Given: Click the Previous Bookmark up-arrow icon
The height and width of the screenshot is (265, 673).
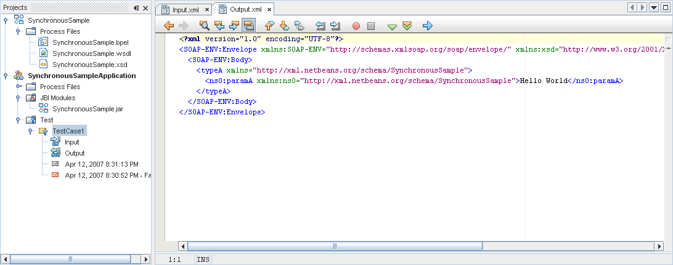Looking at the screenshot, I should coord(269,26).
